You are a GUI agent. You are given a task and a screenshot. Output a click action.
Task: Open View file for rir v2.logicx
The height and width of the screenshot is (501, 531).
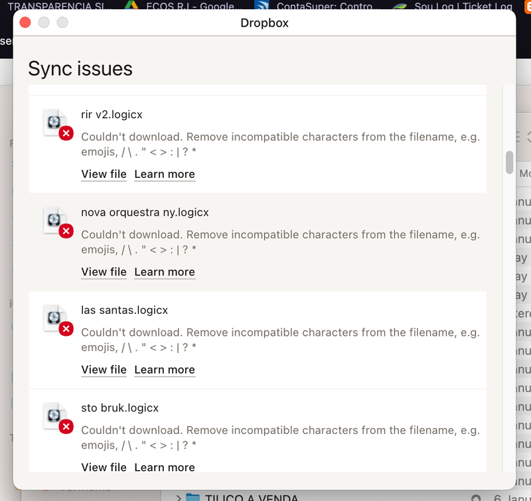pyautogui.click(x=104, y=175)
